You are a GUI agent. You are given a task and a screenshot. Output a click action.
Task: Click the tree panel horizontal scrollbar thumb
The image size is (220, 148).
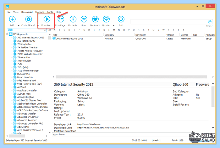(17, 136)
